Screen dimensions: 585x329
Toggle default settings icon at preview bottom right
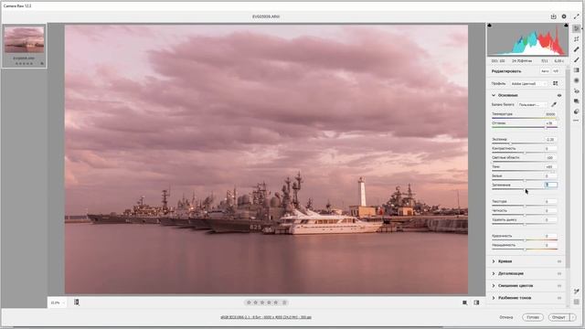(476, 302)
